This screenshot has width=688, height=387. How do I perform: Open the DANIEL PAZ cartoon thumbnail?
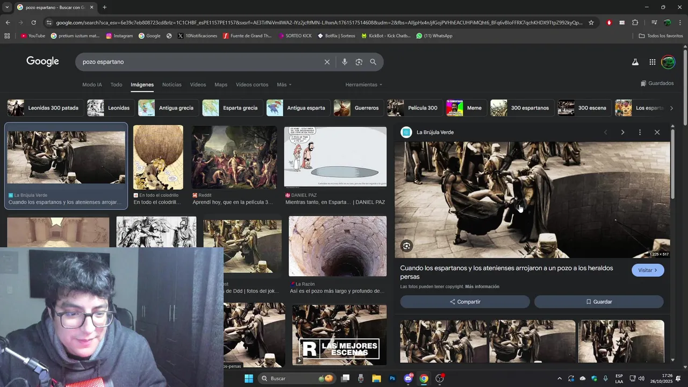coord(335,157)
